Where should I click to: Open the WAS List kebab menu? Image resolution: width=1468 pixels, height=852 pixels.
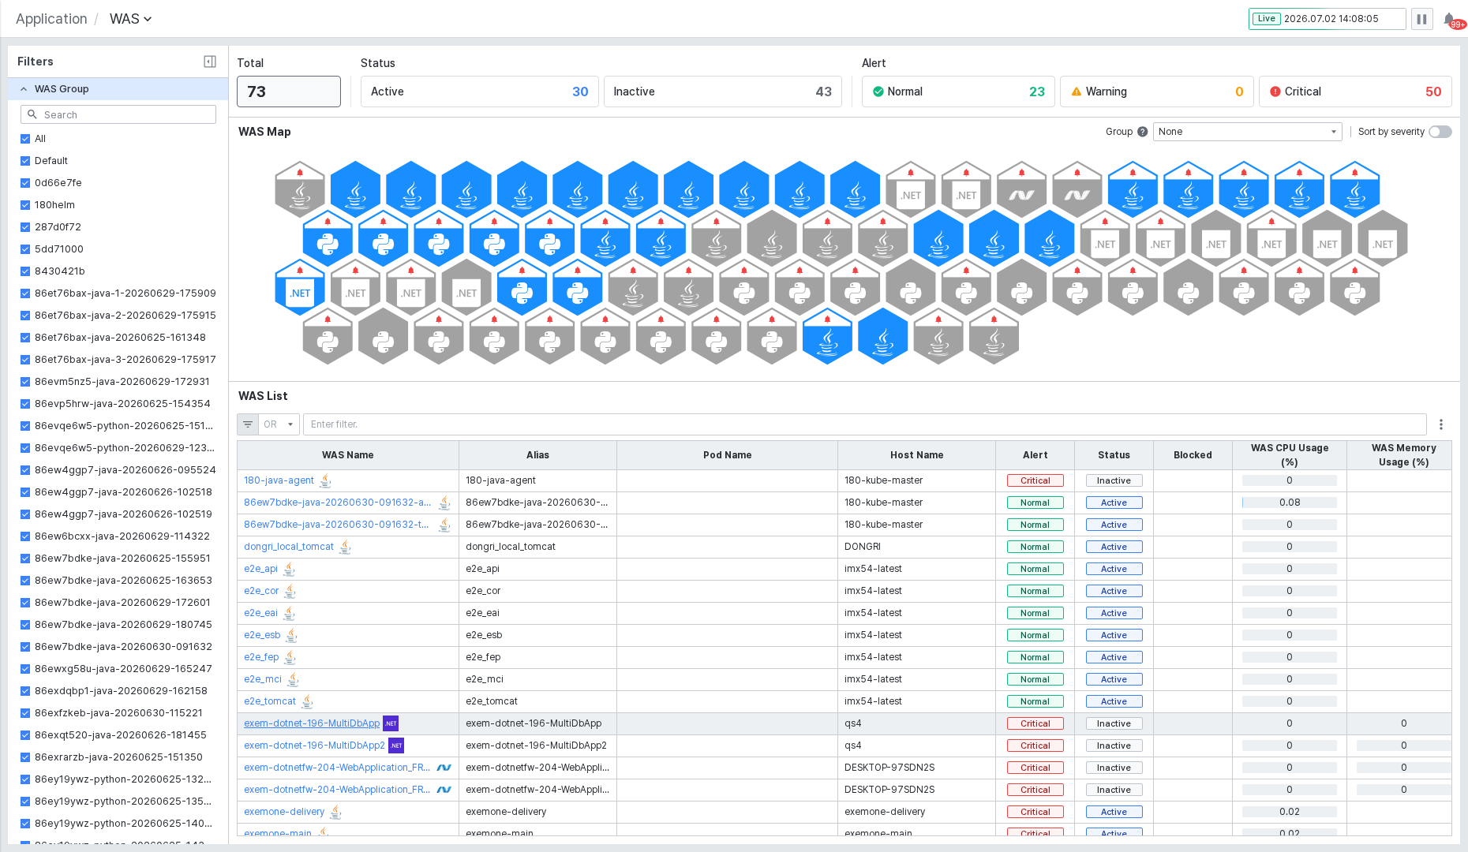(1441, 424)
